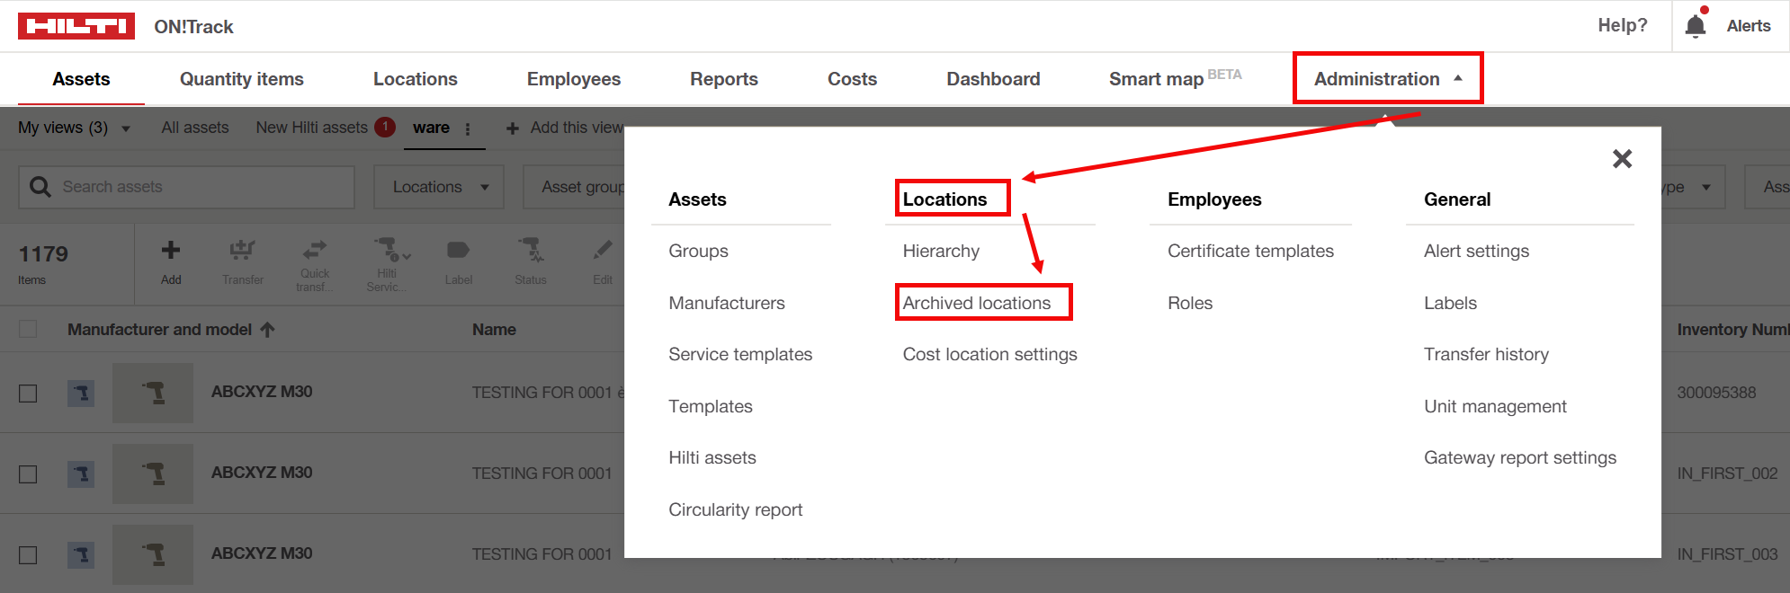This screenshot has height=593, width=1790.
Task: Expand the My views (3) dropdown
Action: [x=75, y=128]
